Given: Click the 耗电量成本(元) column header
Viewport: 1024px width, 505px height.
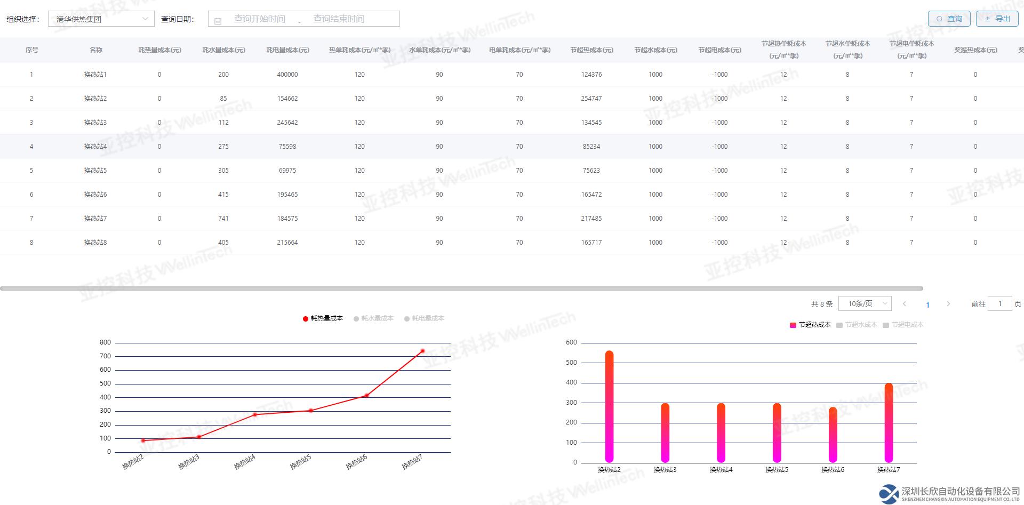Looking at the screenshot, I should point(287,50).
